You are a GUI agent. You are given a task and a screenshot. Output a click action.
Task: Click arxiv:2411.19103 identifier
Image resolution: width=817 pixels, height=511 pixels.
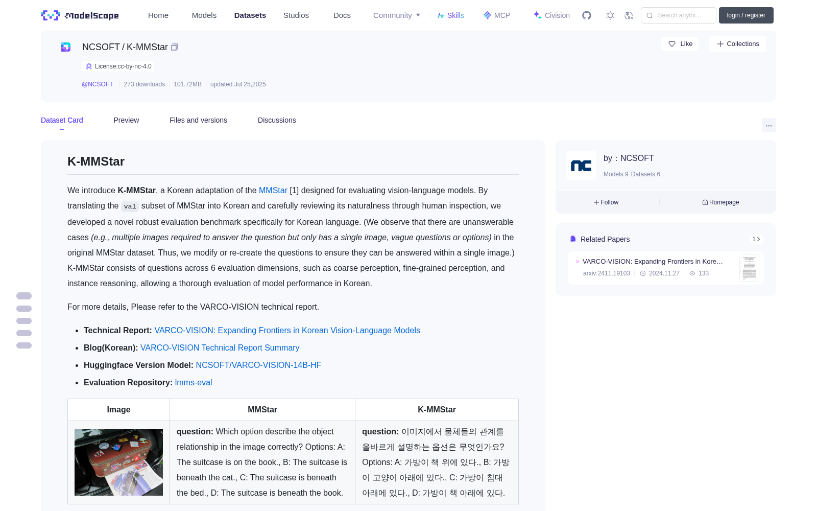(x=607, y=273)
